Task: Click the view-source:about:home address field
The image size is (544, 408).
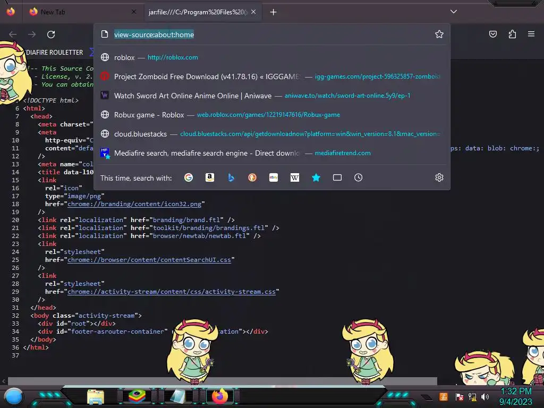Action: pyautogui.click(x=272, y=35)
